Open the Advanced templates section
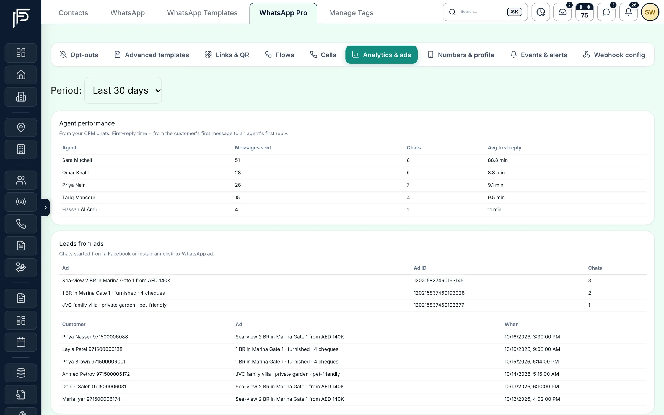Viewport: 664px width, 415px height. click(x=152, y=55)
